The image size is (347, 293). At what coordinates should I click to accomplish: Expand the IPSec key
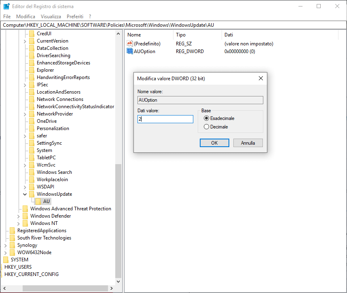click(x=25, y=85)
